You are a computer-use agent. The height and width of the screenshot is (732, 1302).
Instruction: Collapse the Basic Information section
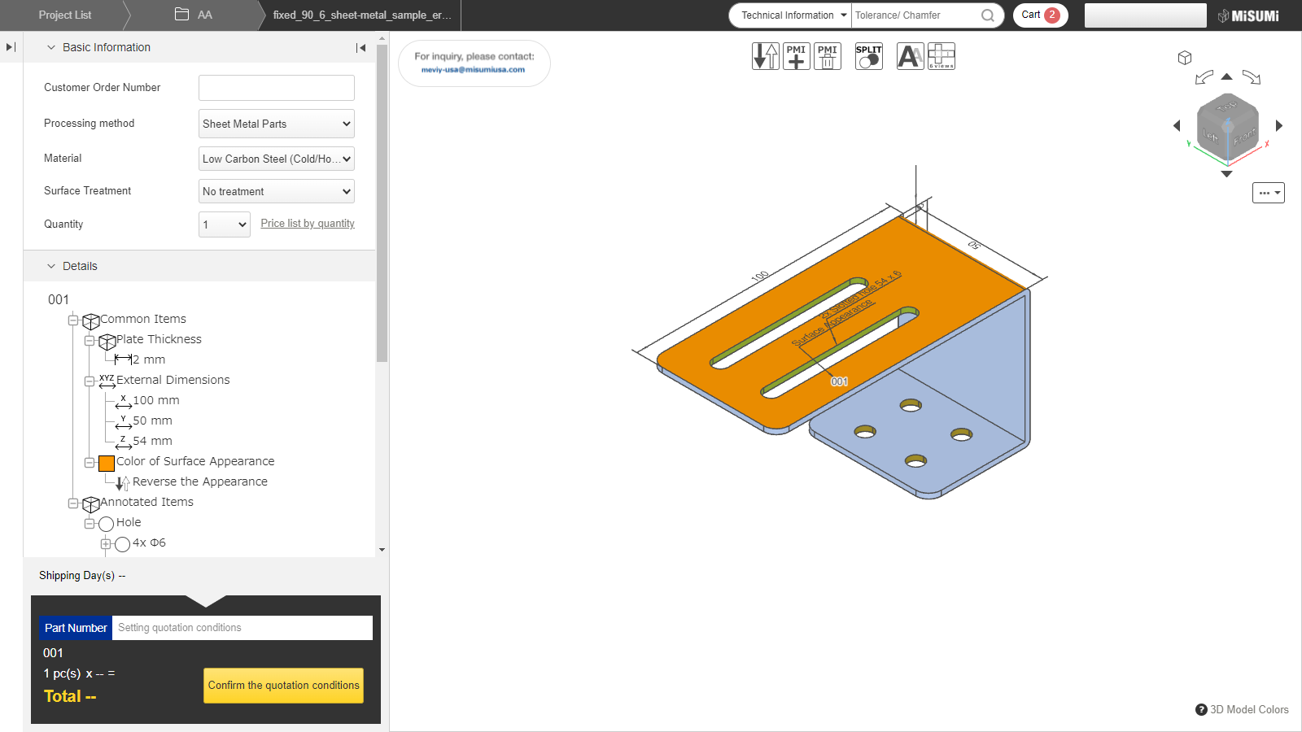(50, 47)
